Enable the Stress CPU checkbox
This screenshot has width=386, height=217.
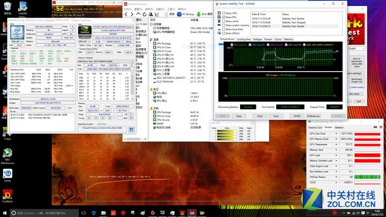click(224, 13)
